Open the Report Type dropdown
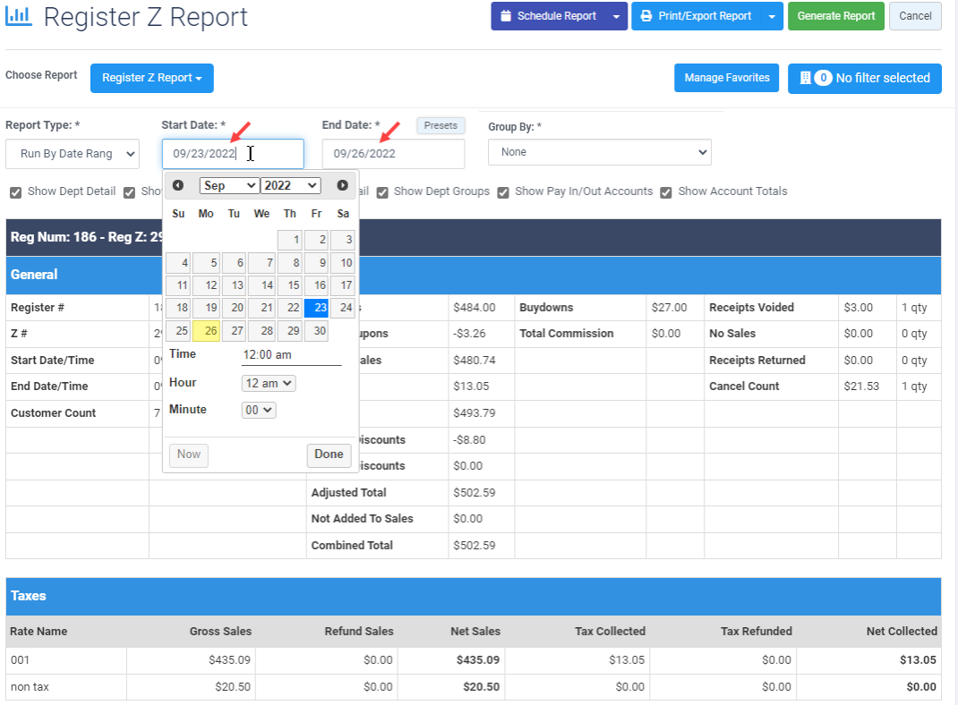Image resolution: width=958 pixels, height=705 pixels. point(72,154)
